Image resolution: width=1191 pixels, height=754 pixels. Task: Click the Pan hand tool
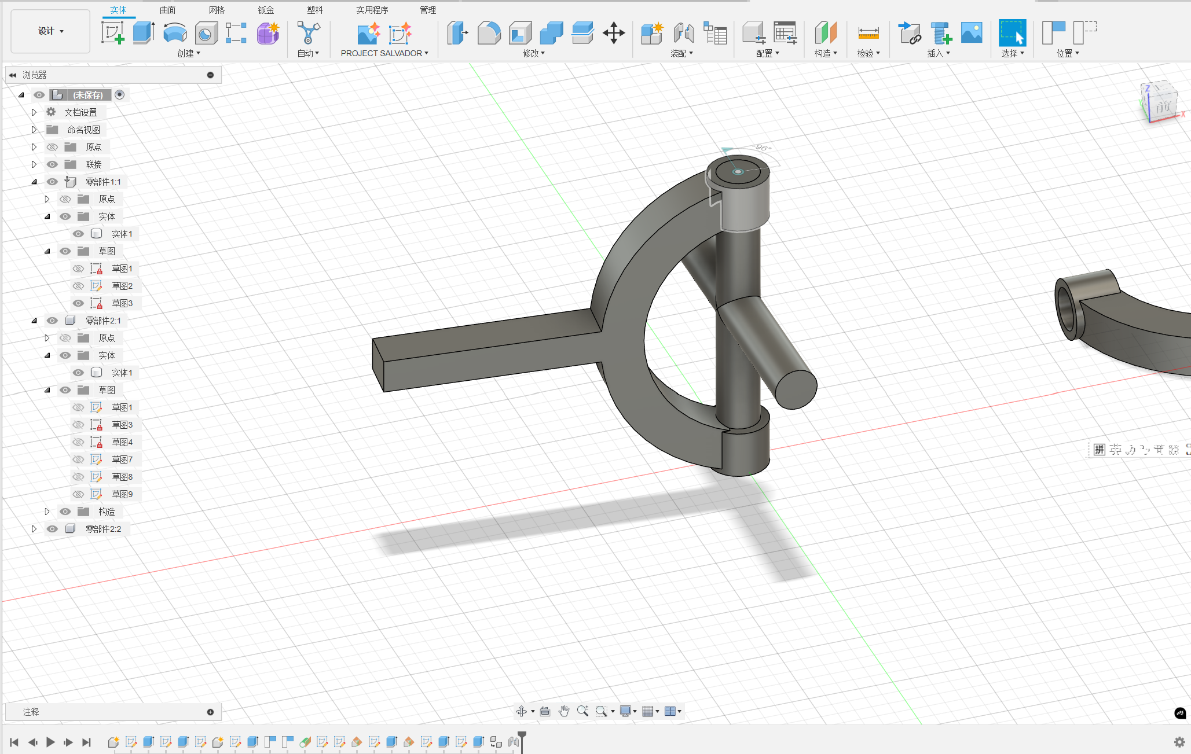(x=564, y=711)
